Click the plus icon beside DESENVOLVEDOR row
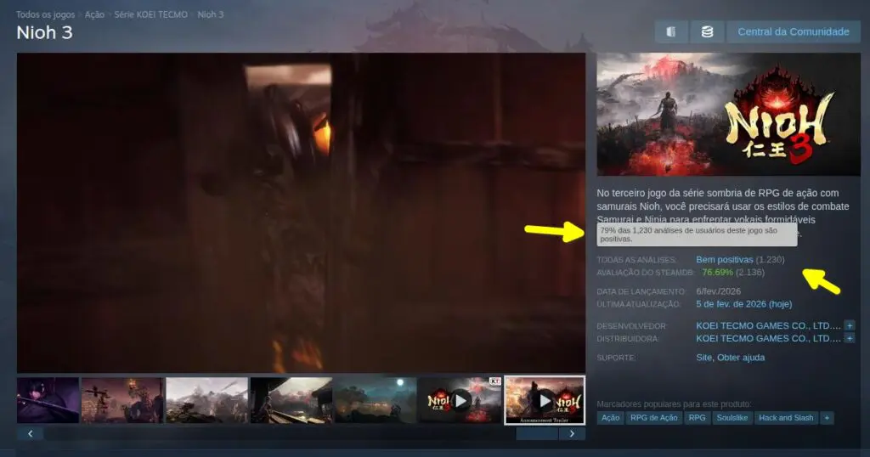The height and width of the screenshot is (457, 870). pyautogui.click(x=849, y=325)
